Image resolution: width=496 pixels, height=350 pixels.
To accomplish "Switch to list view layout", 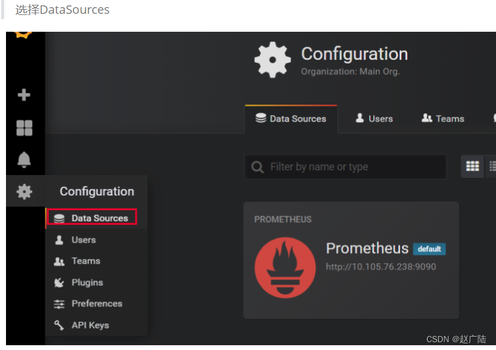I will pyautogui.click(x=492, y=166).
